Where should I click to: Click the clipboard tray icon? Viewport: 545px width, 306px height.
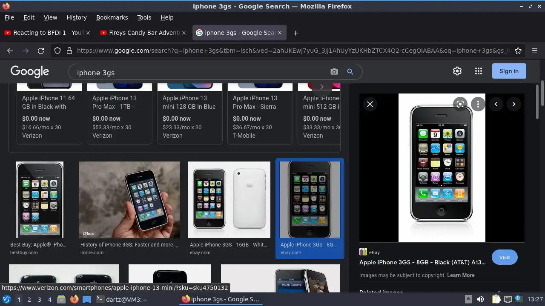click(496, 299)
